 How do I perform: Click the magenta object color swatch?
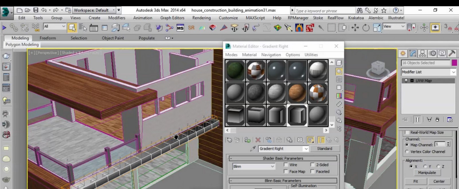(454, 63)
